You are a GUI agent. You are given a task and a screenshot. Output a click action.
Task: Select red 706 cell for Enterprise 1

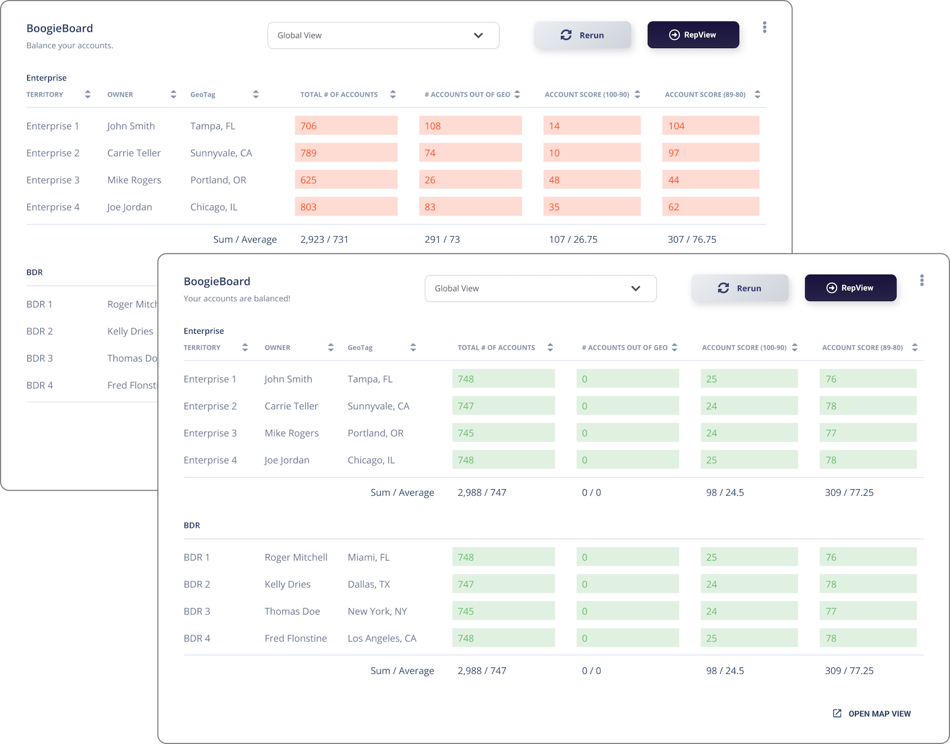coord(346,126)
